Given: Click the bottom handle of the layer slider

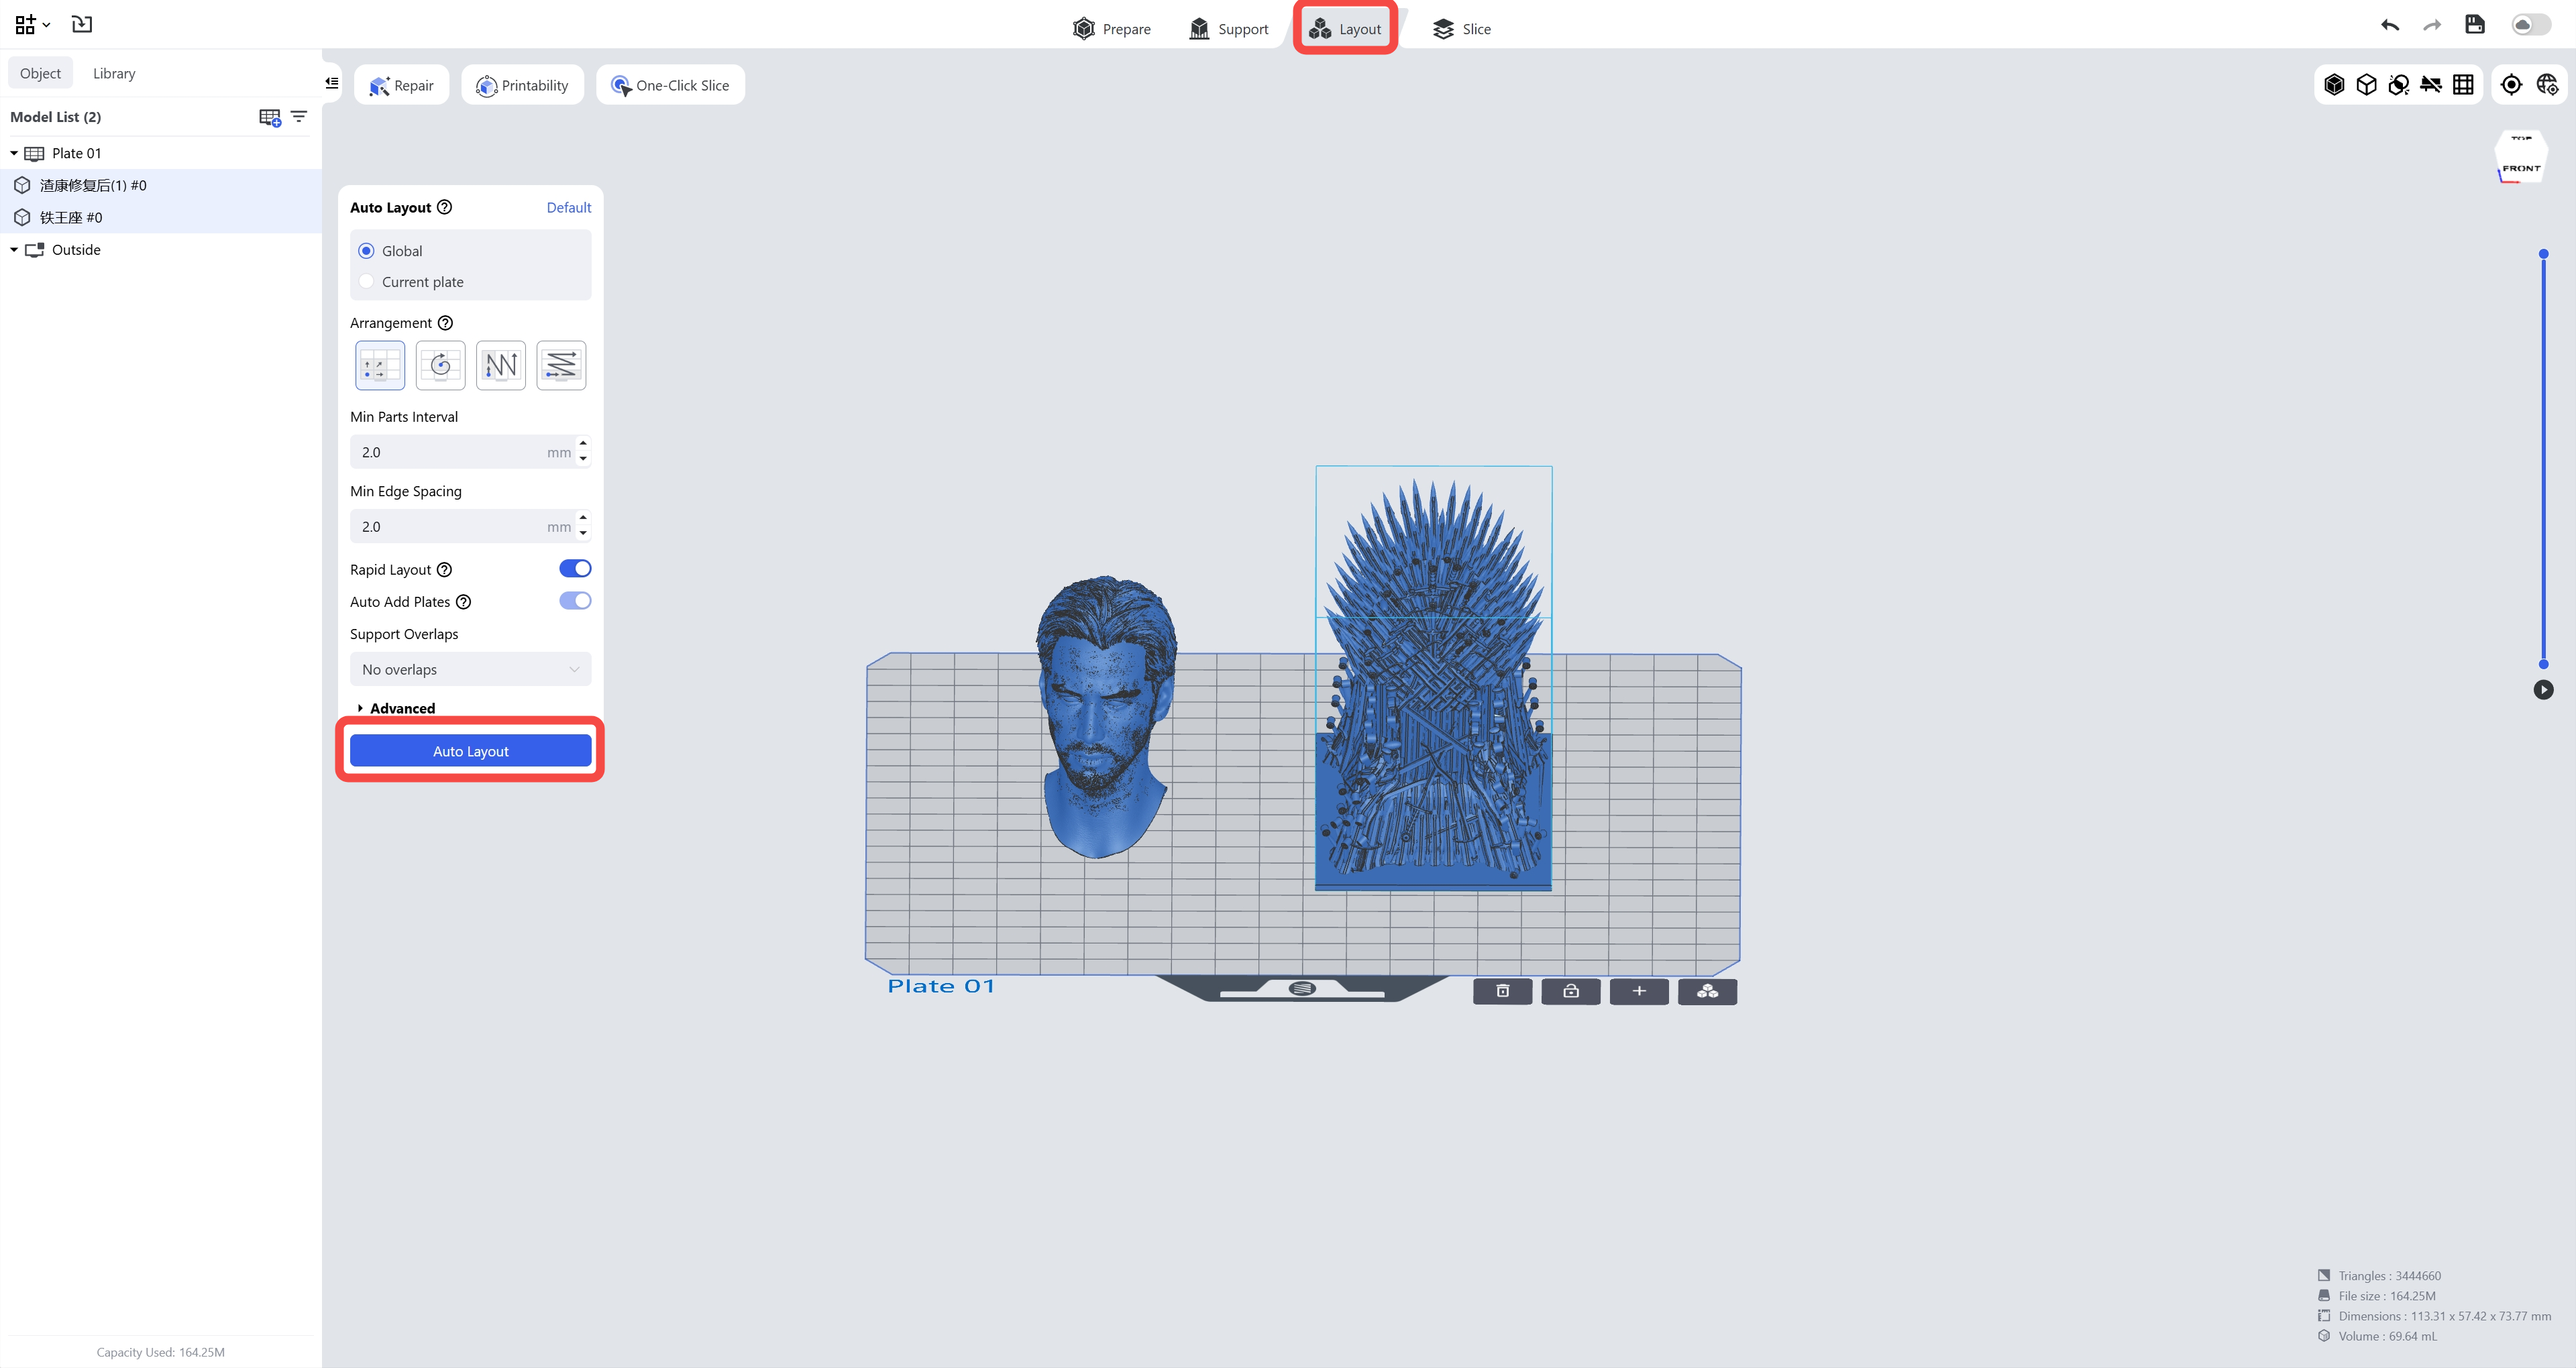Looking at the screenshot, I should (2543, 664).
